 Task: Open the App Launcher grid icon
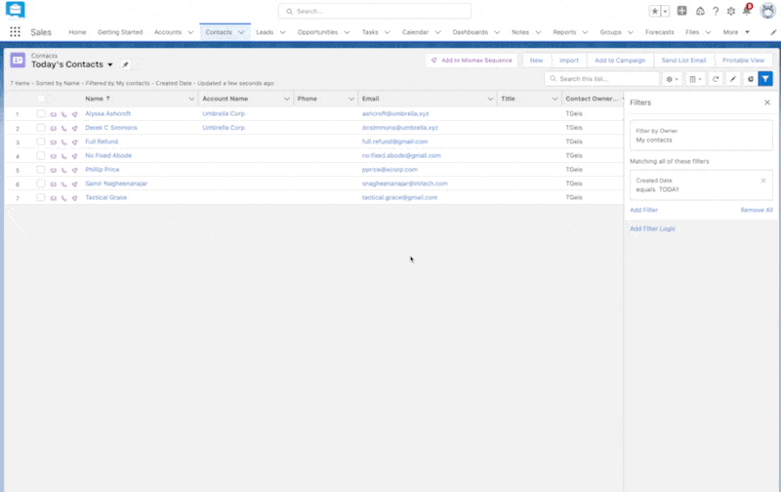tap(15, 32)
